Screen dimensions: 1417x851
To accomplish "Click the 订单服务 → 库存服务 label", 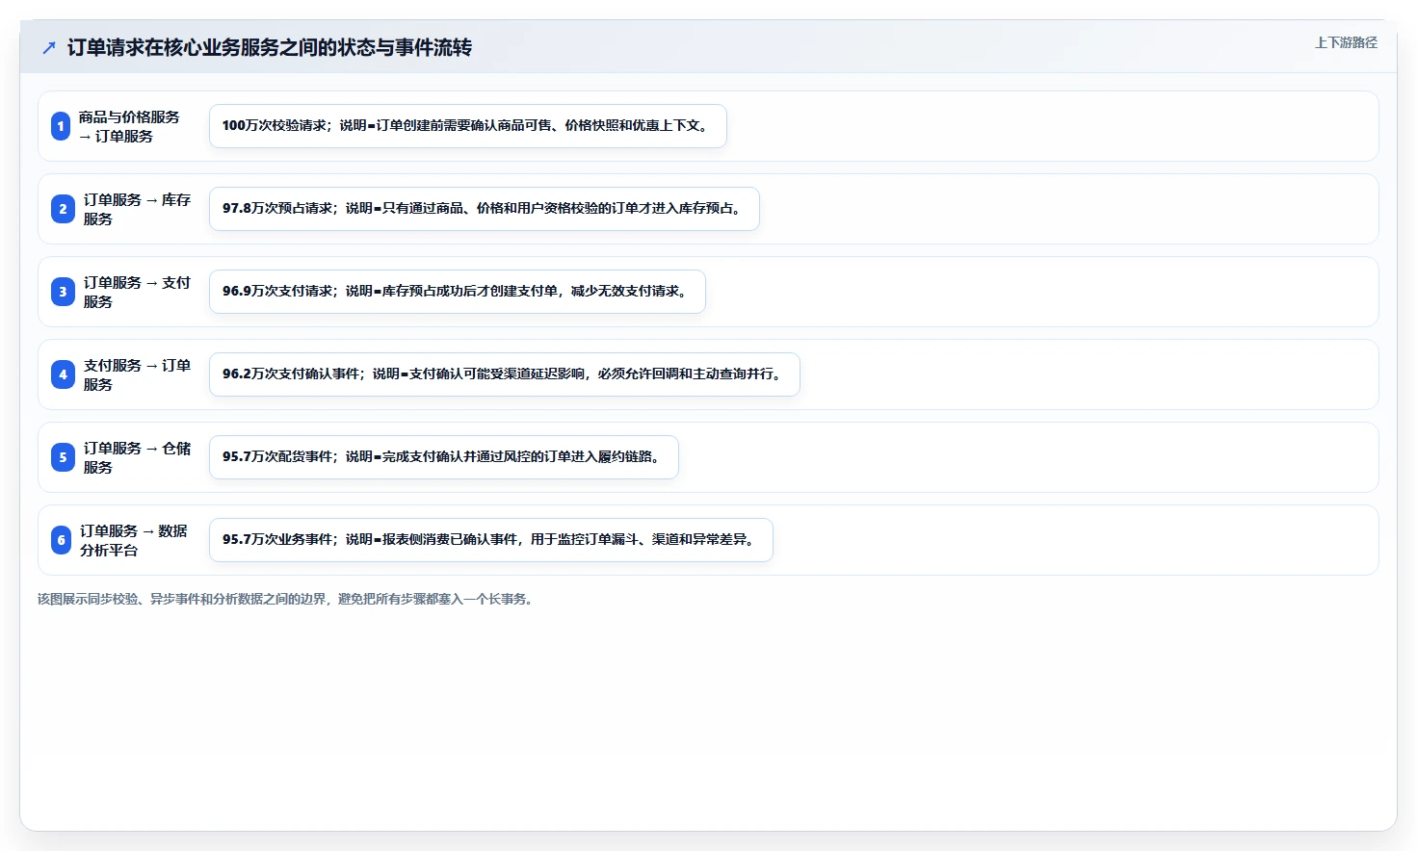I will 137,209.
